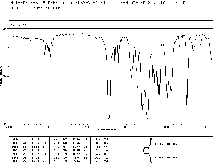Click the IR-NIDA-15002 : LIQUID FILM label

point(152,3)
